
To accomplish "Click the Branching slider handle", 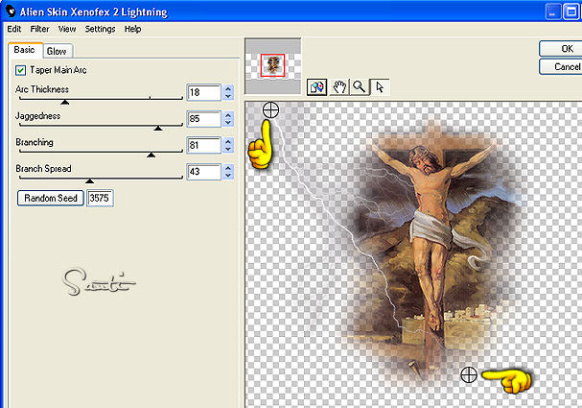I will [151, 155].
